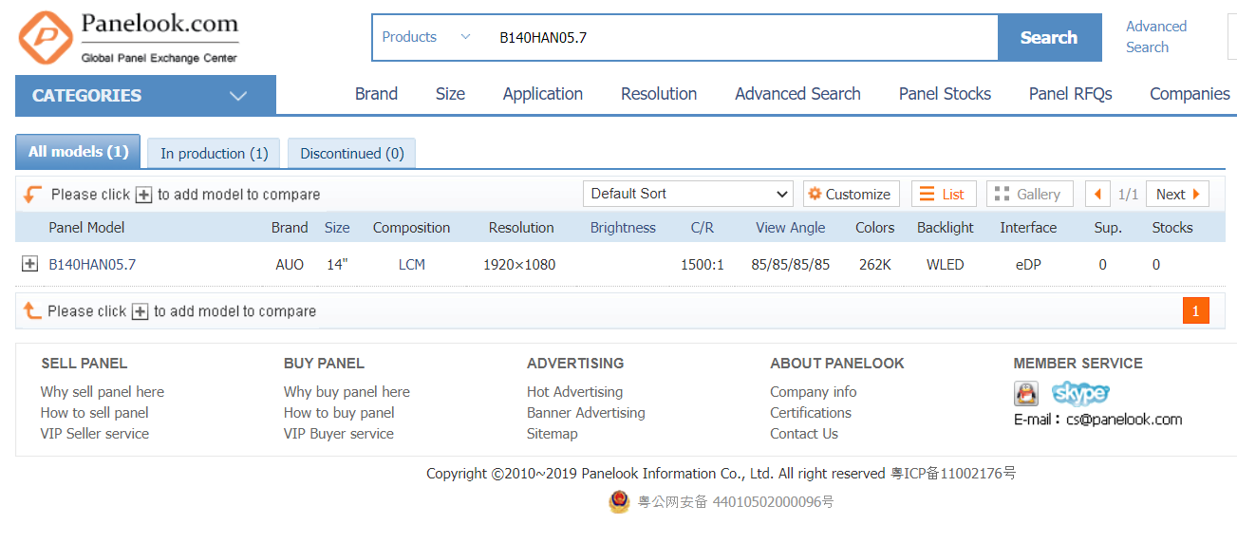Screen dimensions: 1237x543
Task: Click the police badge icon in footer
Action: click(619, 502)
